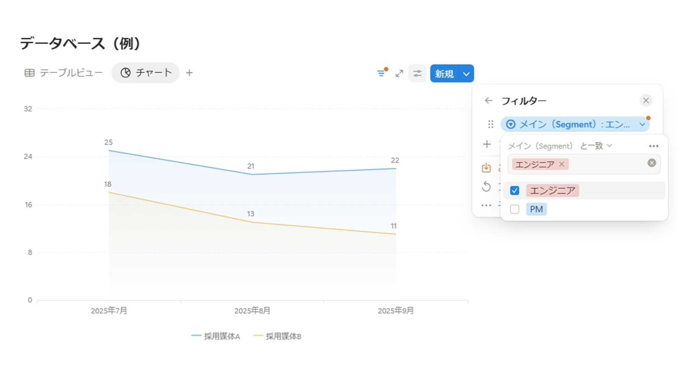Screen dimensions: 677x381
Task: Clear all selected values in the filter field
Action: point(652,163)
